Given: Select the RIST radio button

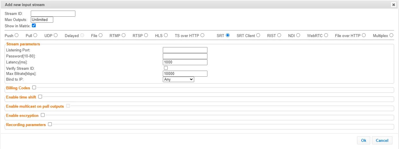Looking at the screenshot, I should (279, 35).
